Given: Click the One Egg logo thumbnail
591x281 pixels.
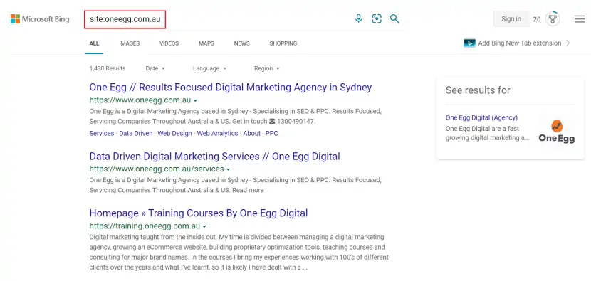Looking at the screenshot, I should (x=556, y=131).
